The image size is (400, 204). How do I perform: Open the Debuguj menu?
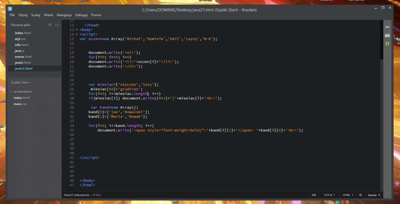[x=81, y=15]
